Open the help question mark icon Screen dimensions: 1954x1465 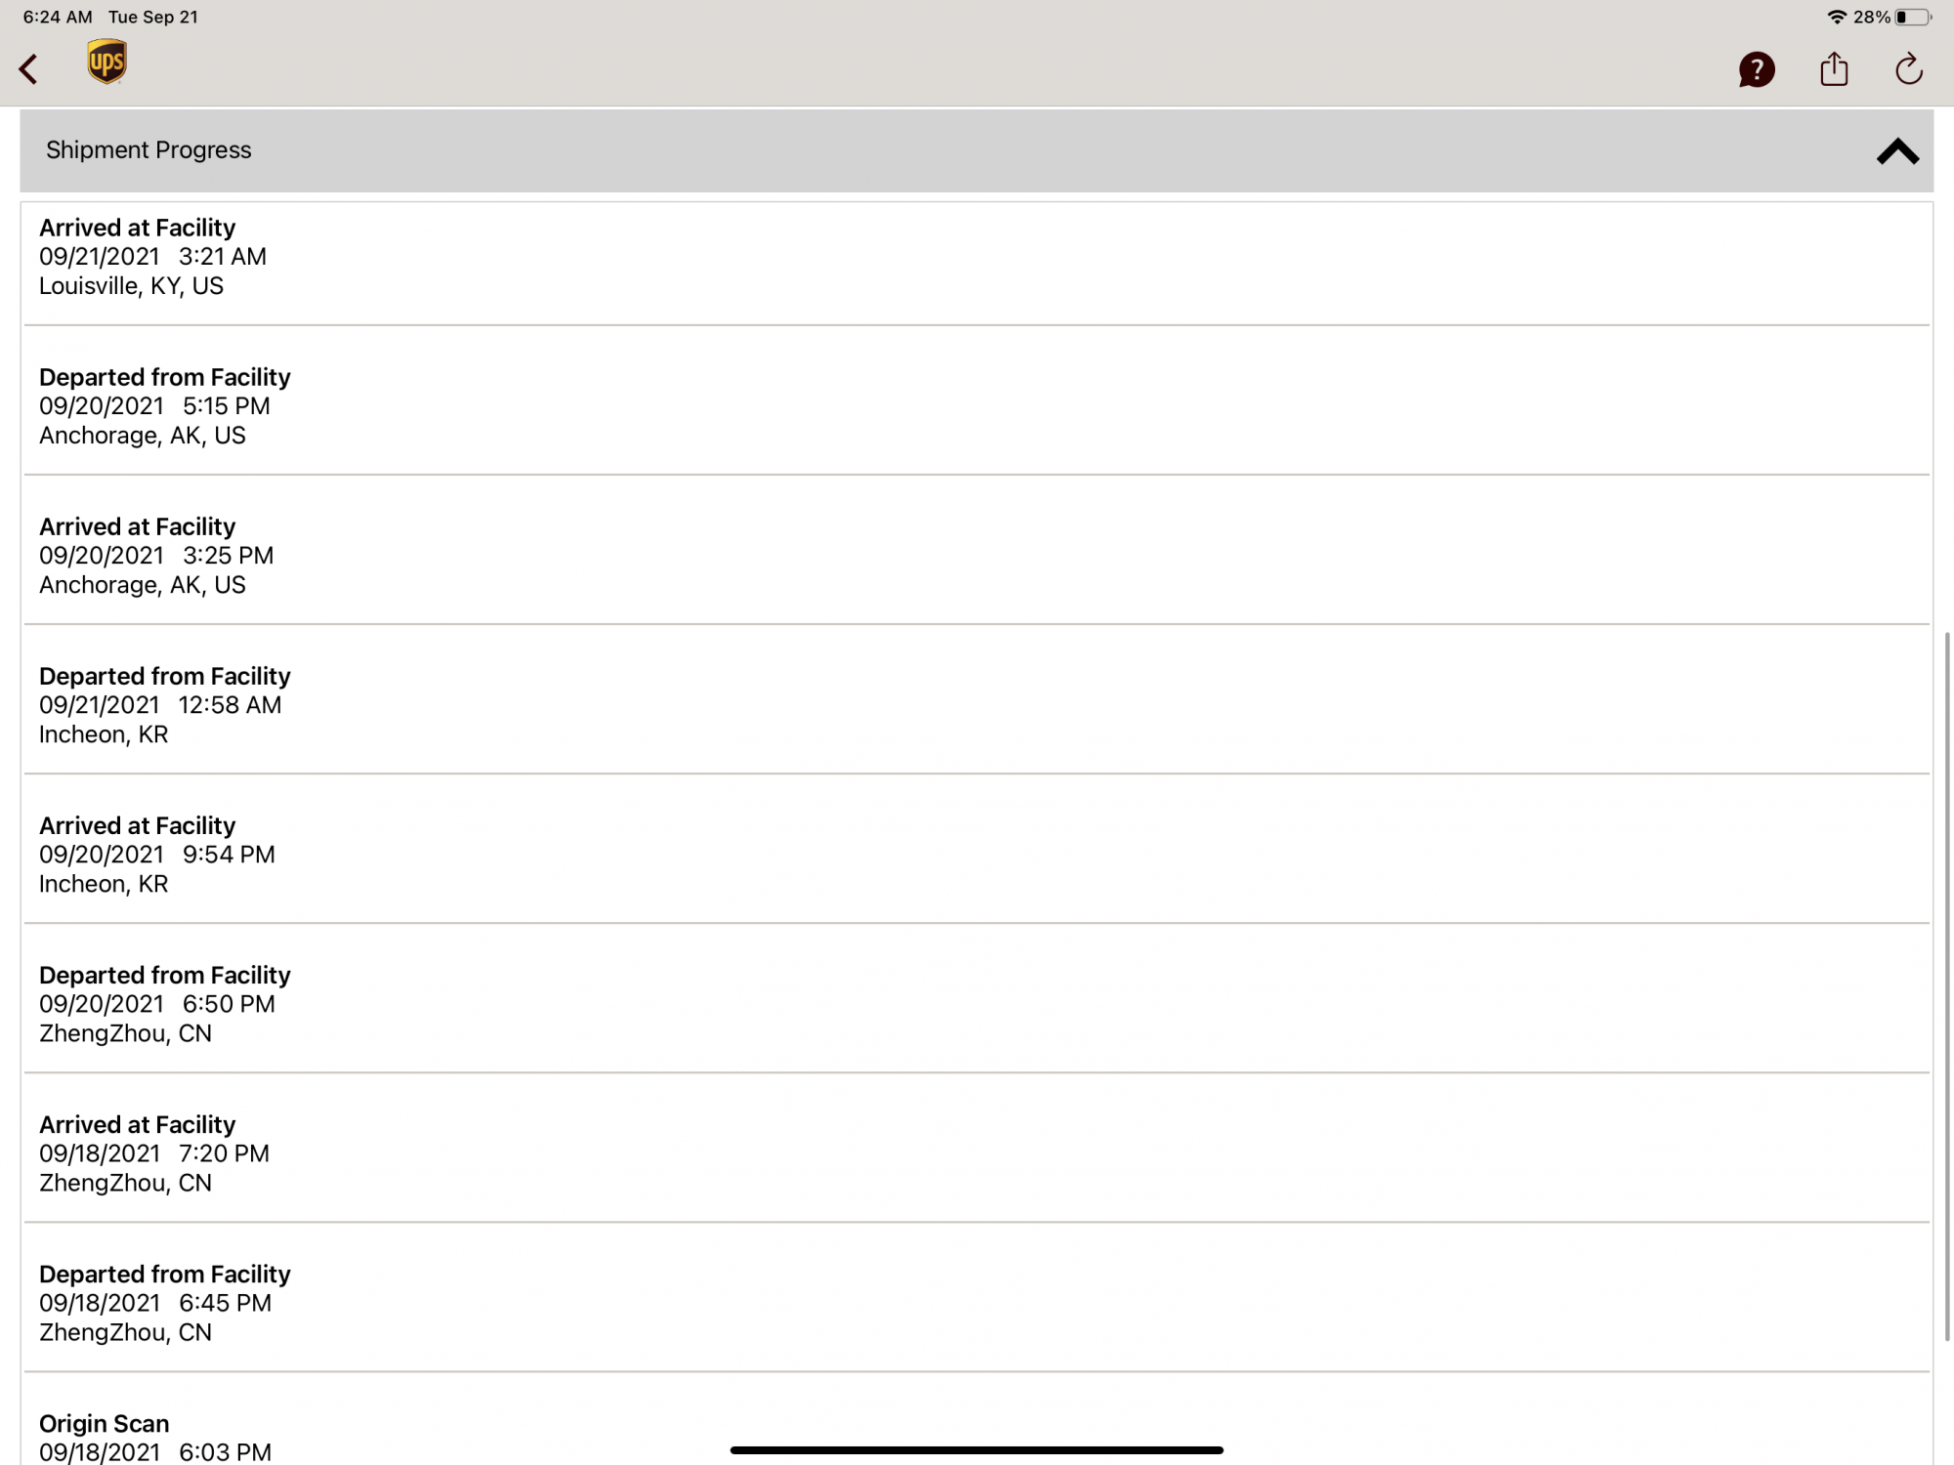click(1756, 69)
